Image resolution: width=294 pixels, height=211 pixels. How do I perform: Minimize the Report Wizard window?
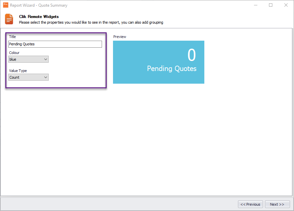255,5
